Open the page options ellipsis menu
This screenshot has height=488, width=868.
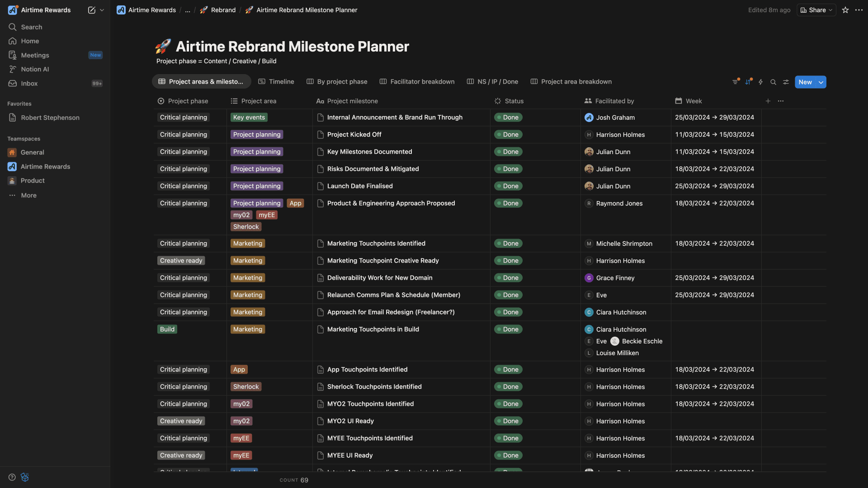click(x=859, y=10)
